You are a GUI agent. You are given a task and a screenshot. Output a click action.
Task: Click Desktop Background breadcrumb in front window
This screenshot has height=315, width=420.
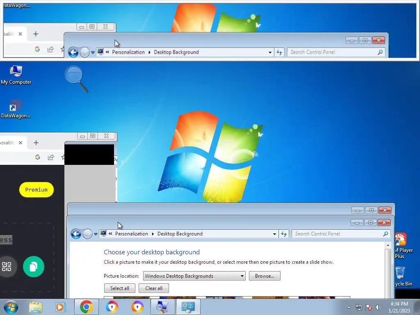click(x=180, y=234)
